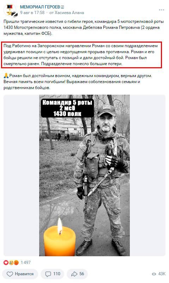This screenshot has width=169, height=283.
Task: Open the МЕМОРИАЛ ГЕРОЕВ group name link
Action: [40, 7]
